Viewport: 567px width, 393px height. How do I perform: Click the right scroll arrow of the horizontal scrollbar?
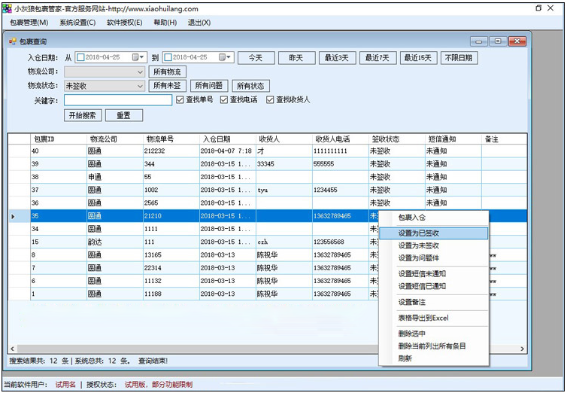click(522, 349)
